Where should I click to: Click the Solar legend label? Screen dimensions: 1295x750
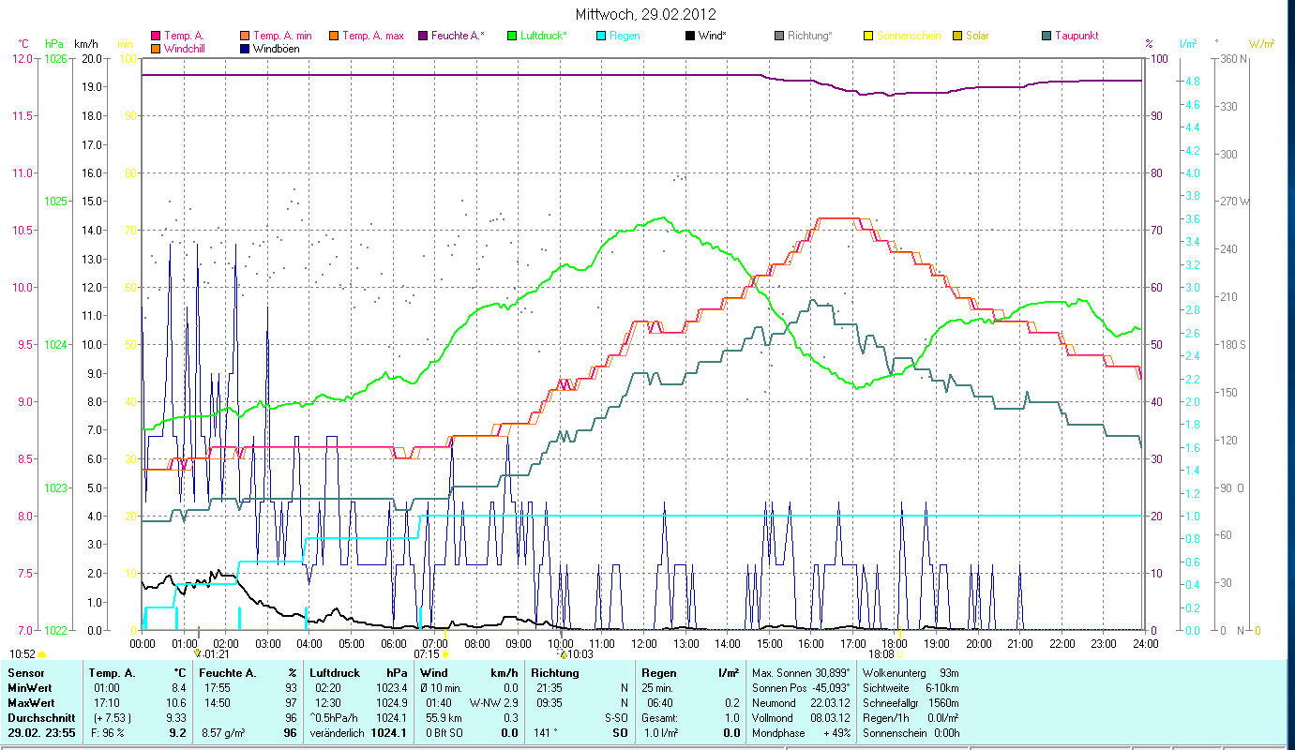(977, 37)
